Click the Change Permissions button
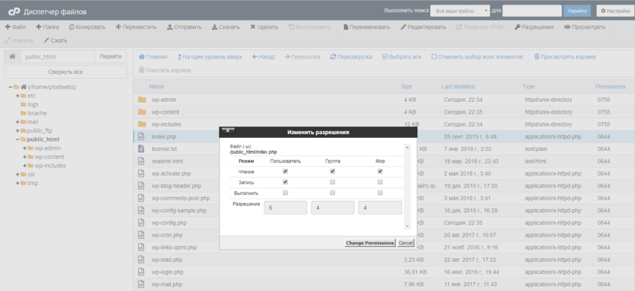The width and height of the screenshot is (635, 291). click(x=370, y=243)
